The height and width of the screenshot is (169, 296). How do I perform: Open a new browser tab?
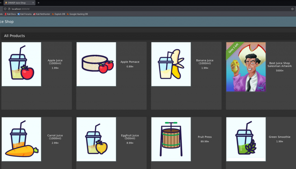(x=38, y=3)
